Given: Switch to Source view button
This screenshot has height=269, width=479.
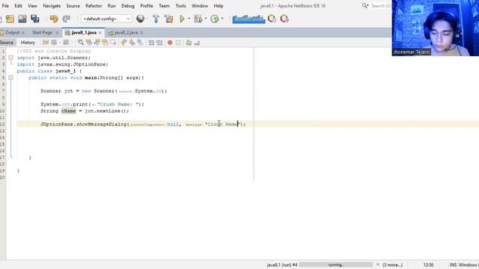Looking at the screenshot, I should (7, 43).
